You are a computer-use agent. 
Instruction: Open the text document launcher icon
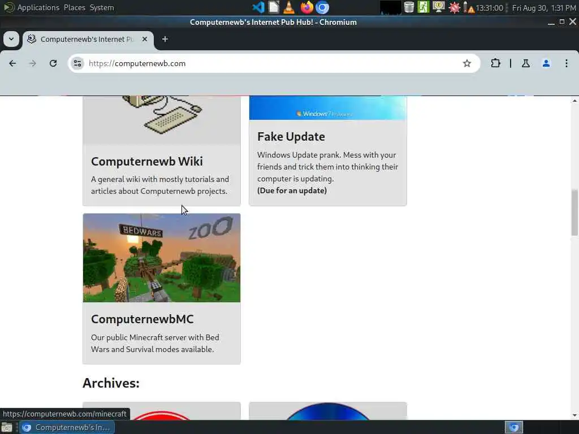274,7
